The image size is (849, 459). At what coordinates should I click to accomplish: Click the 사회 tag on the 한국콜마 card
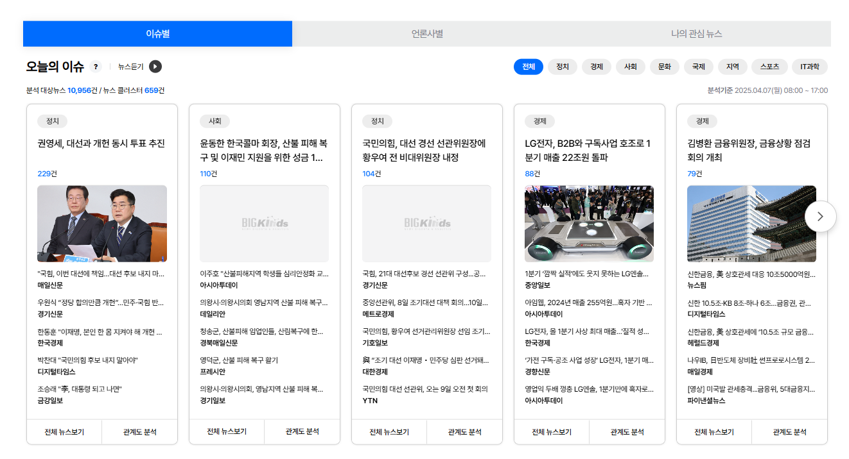tap(214, 121)
